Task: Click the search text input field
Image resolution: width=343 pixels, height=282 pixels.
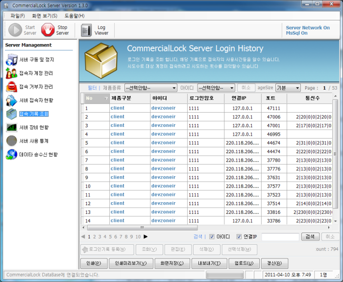Action: click(280, 237)
